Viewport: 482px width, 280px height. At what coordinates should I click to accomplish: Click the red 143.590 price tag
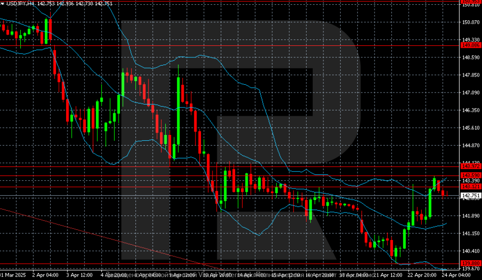pos(470,175)
